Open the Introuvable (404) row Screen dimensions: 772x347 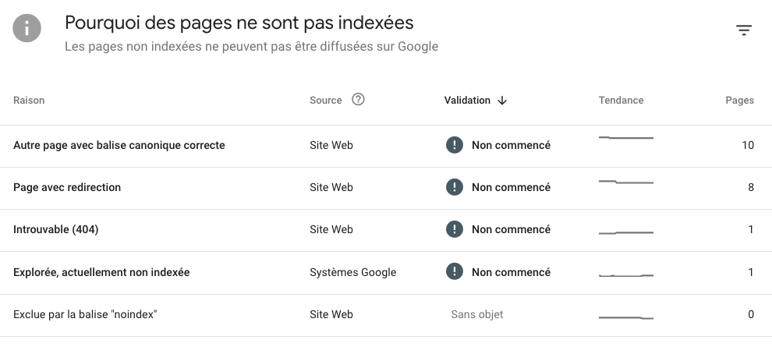point(386,230)
